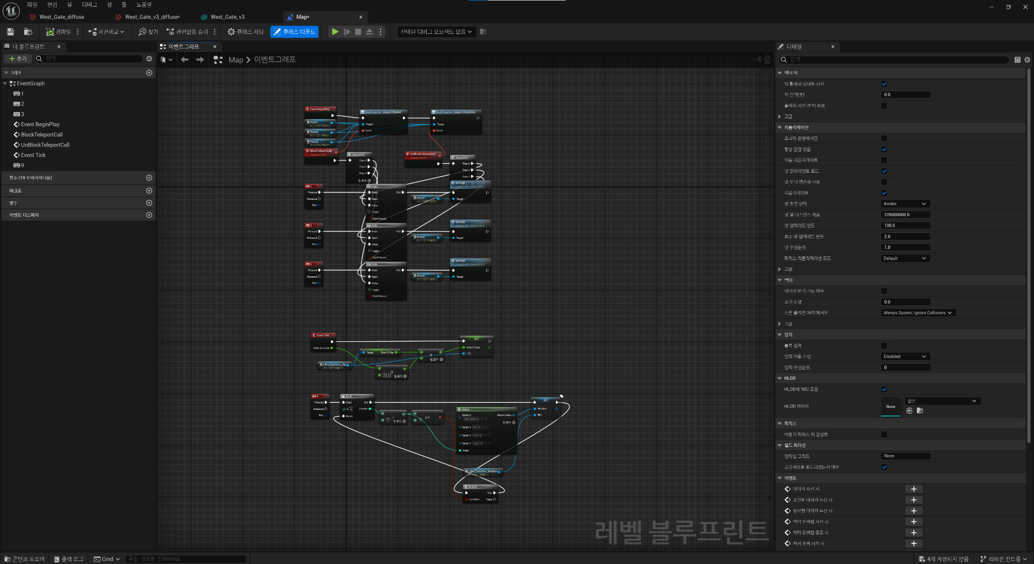This screenshot has width=1034, height=564.
Task: Click the green Play simulation button
Action: pos(335,32)
